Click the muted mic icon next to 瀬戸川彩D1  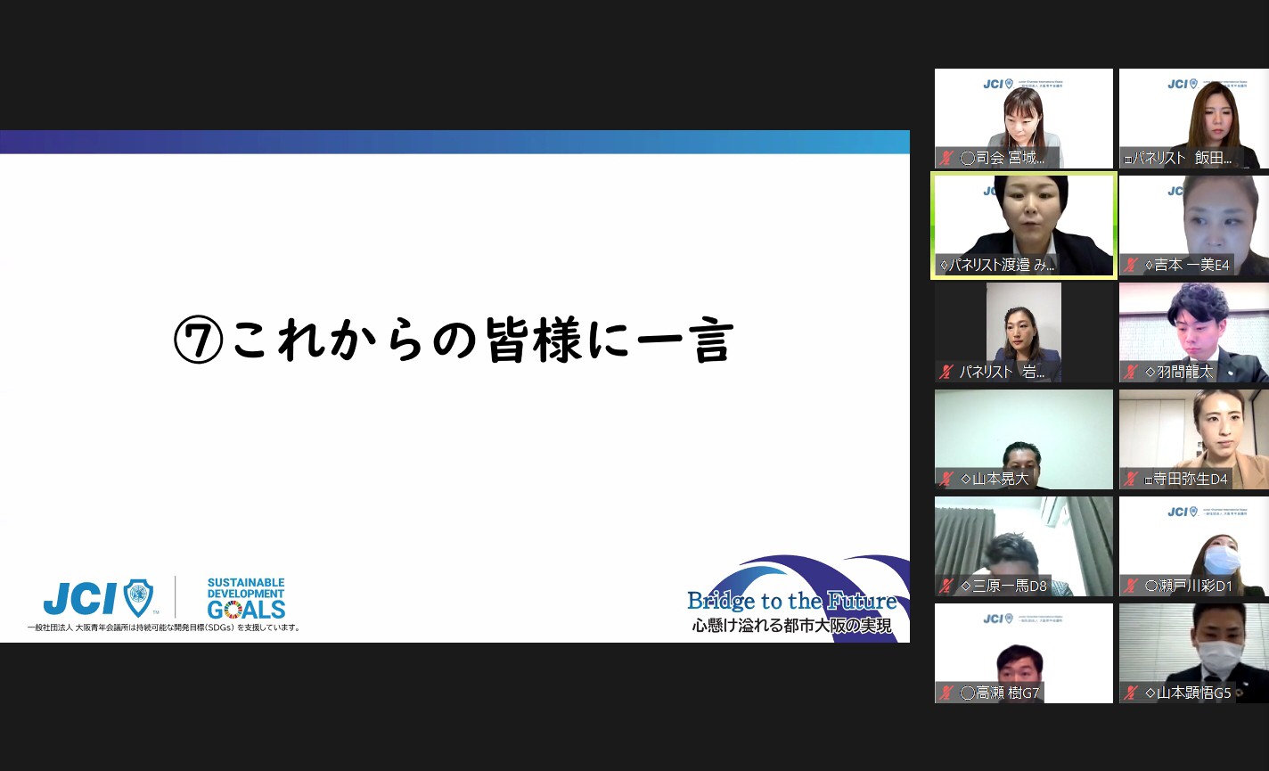[1131, 586]
